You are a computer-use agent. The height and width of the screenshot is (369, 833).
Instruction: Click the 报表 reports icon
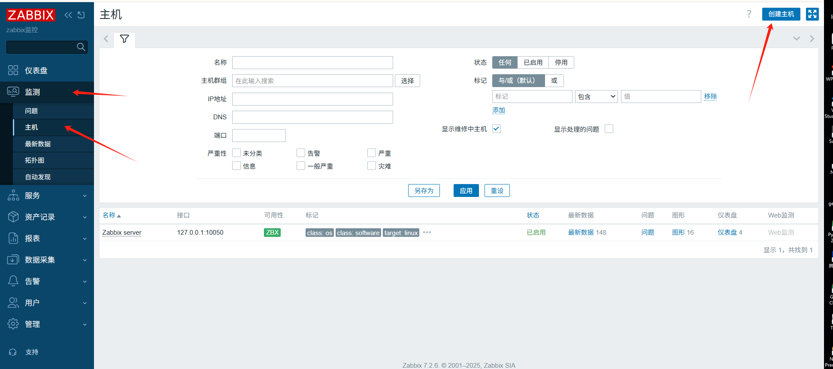(x=13, y=238)
